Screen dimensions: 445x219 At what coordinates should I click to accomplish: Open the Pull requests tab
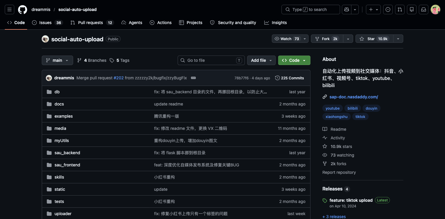point(92,23)
